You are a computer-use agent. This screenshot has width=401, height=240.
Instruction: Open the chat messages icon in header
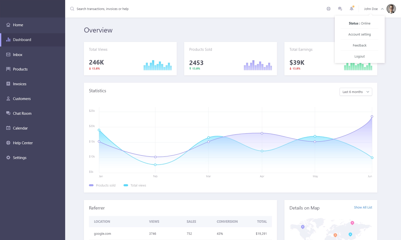click(340, 9)
